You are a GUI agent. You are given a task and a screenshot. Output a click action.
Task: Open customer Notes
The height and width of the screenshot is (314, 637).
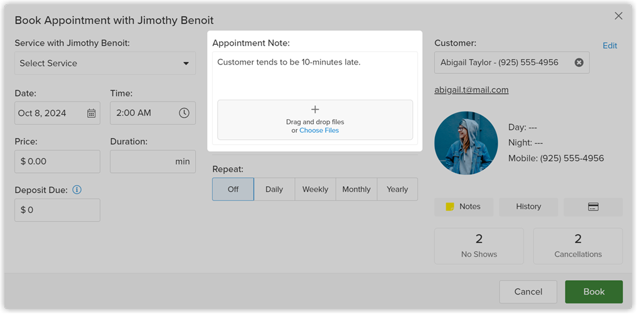tap(464, 207)
